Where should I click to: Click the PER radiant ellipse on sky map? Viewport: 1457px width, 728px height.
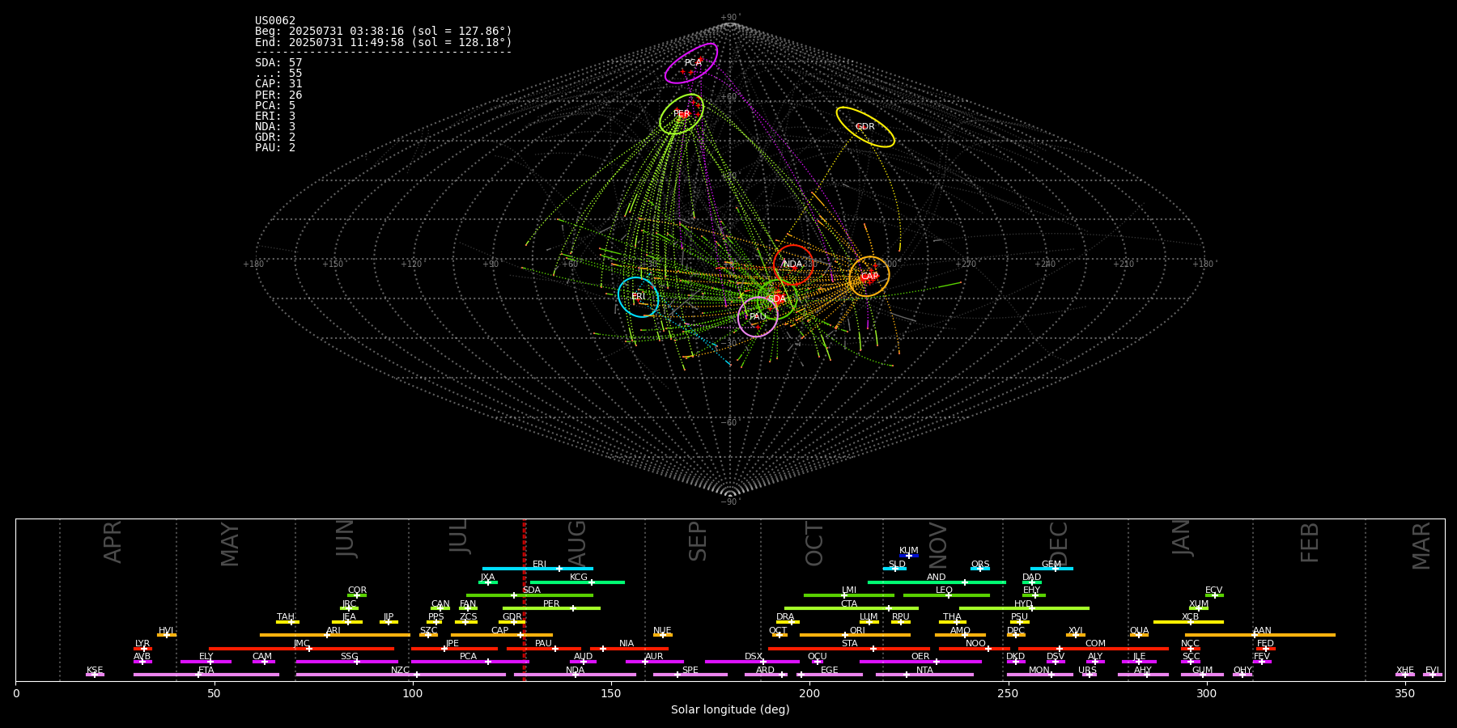coord(682,114)
